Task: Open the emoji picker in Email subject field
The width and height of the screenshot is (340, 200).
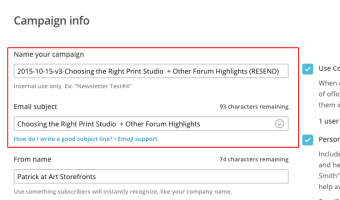Action: click(279, 123)
